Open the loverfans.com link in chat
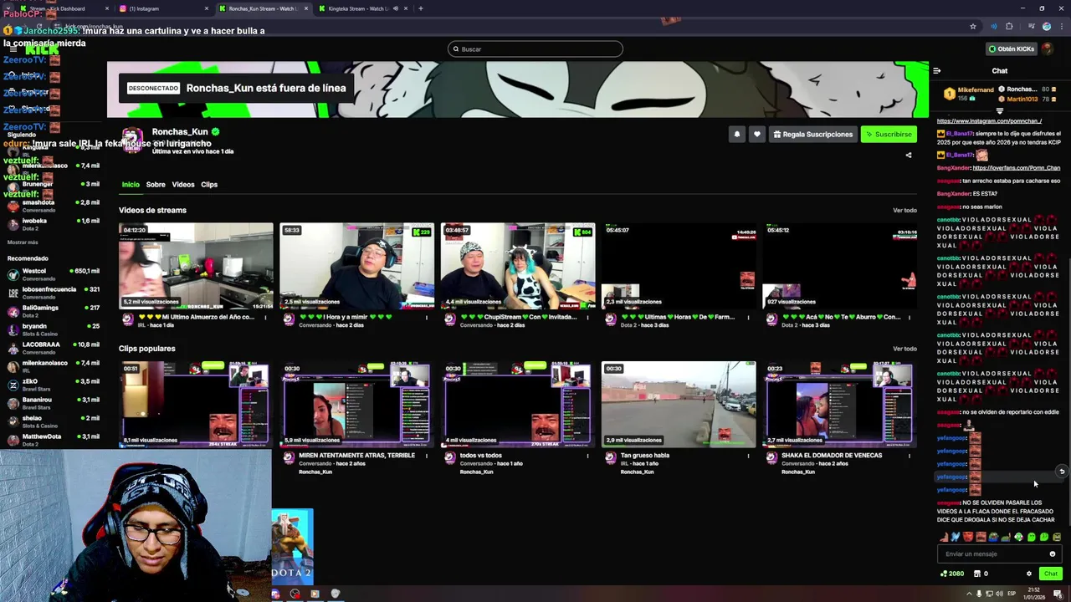 click(x=1017, y=168)
